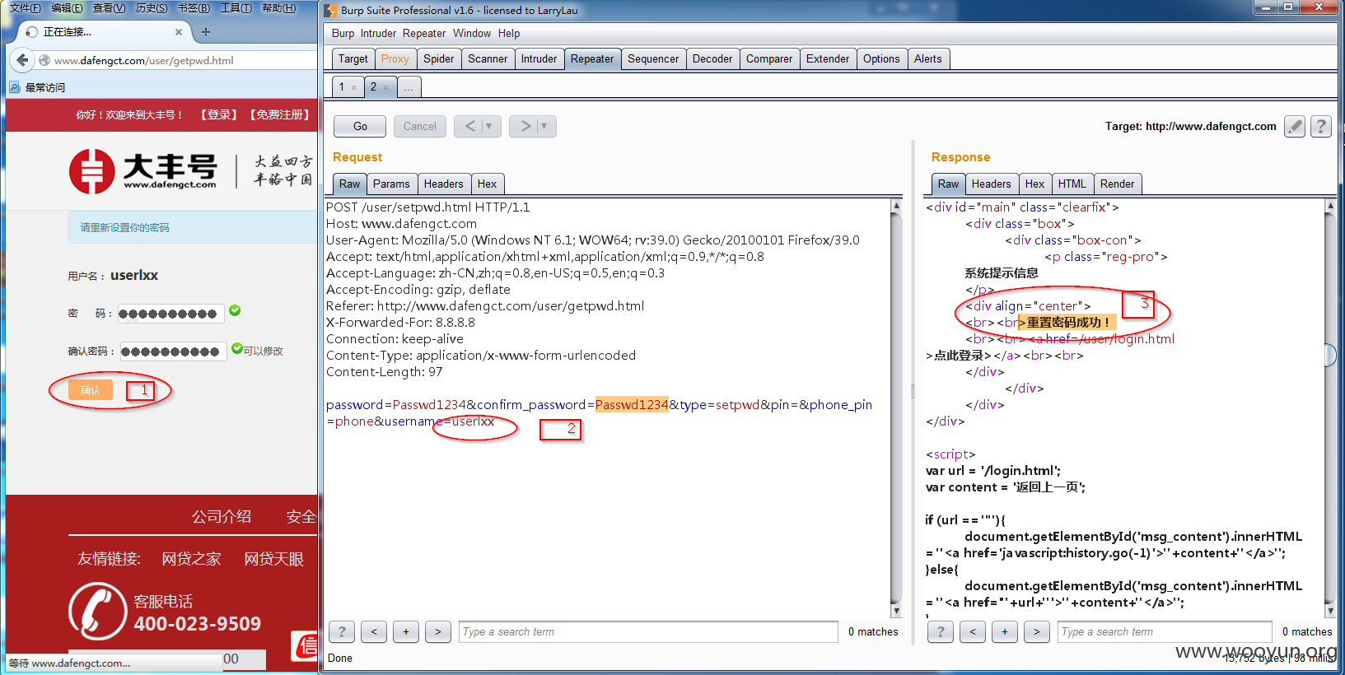The height and width of the screenshot is (675, 1345).
Task: Switch request view to Params tab
Action: click(x=391, y=184)
